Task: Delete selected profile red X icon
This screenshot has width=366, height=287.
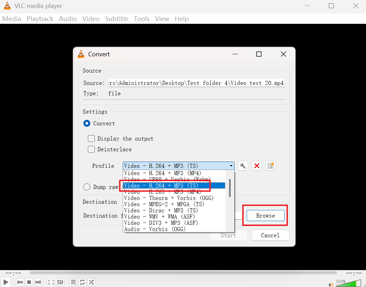Action: (x=257, y=166)
